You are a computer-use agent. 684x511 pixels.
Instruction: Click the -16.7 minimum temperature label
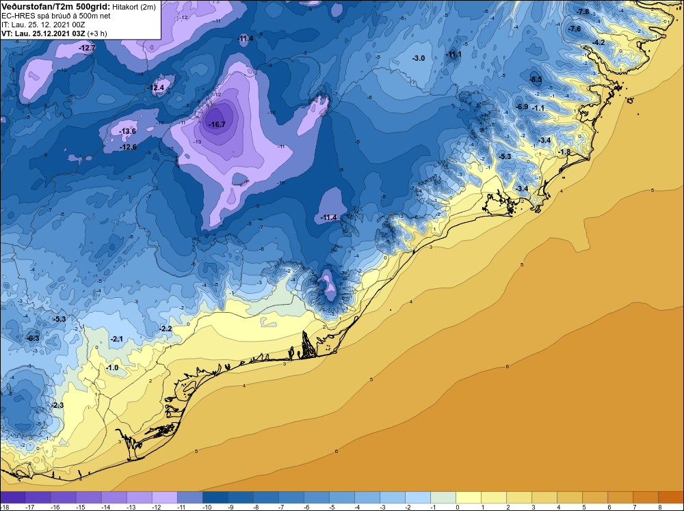click(x=218, y=124)
